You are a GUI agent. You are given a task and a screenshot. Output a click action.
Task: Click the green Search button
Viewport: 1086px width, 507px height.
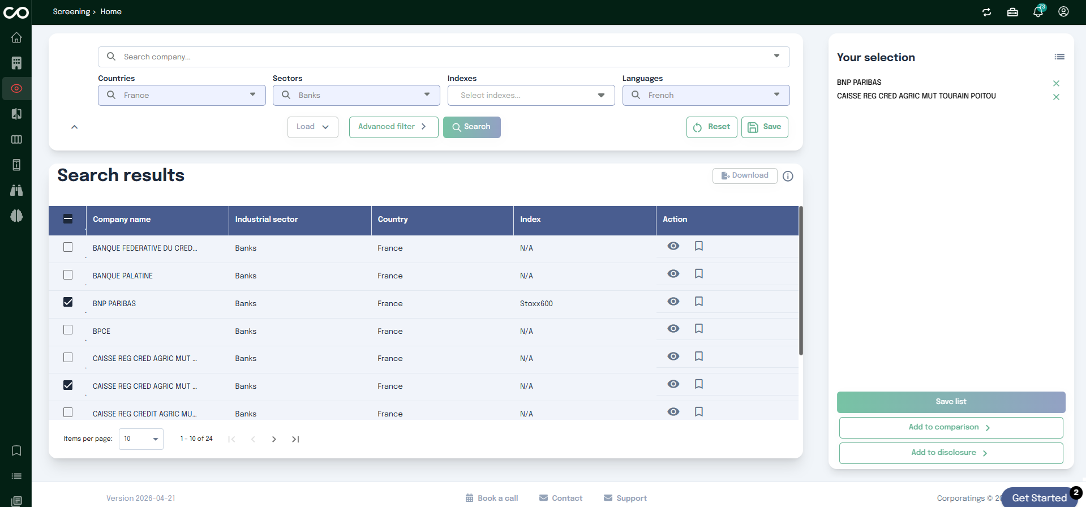pos(472,127)
